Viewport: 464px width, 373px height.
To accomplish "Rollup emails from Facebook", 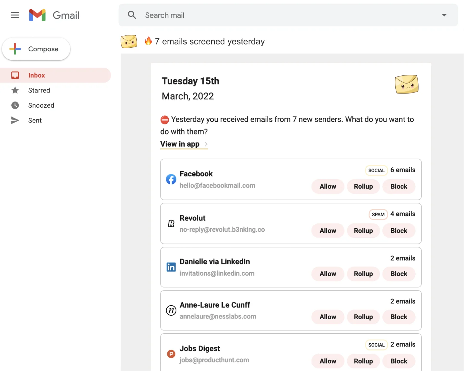I will click(363, 186).
